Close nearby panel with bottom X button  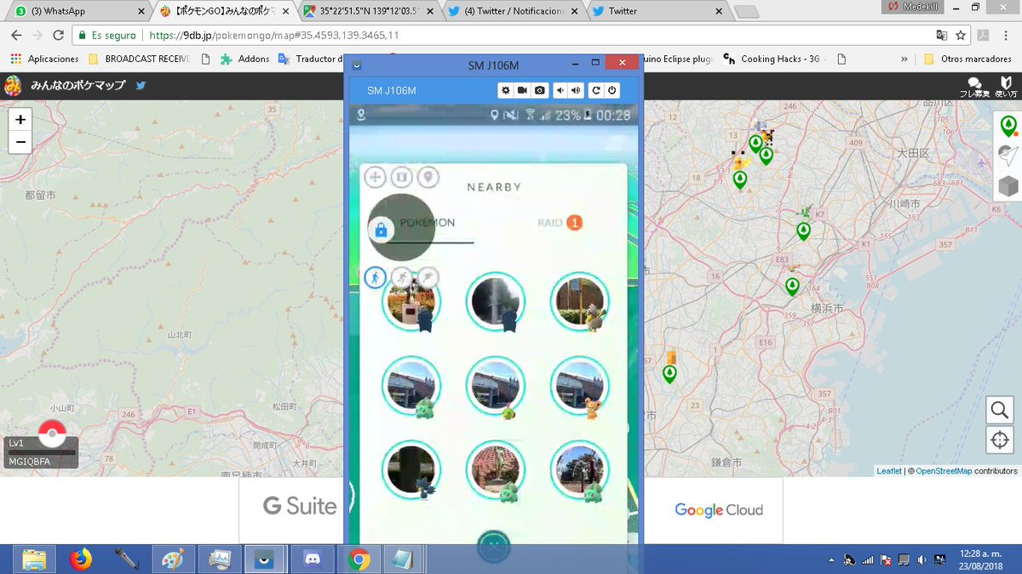[494, 547]
